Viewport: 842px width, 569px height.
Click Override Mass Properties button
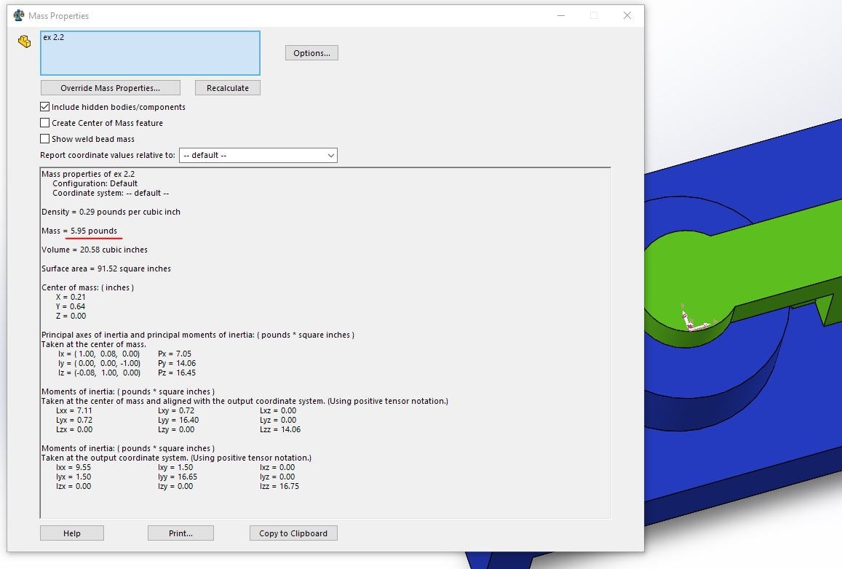[110, 88]
